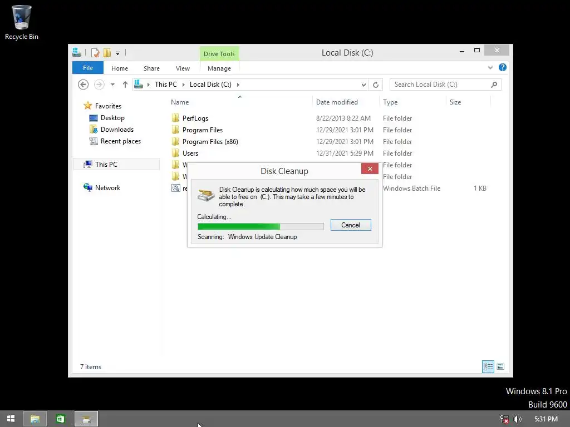The image size is (570, 427).
Task: Click the Windows Batch File type cell
Action: click(411, 188)
